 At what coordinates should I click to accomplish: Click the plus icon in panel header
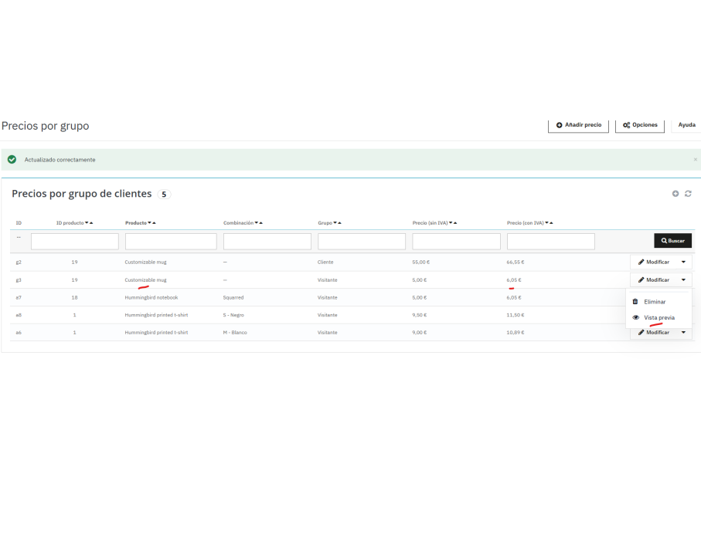pos(675,193)
